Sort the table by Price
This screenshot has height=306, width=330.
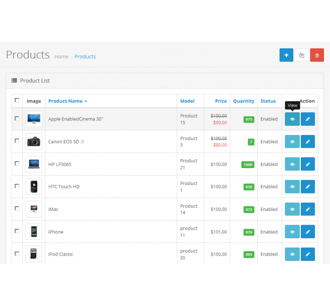point(221,101)
